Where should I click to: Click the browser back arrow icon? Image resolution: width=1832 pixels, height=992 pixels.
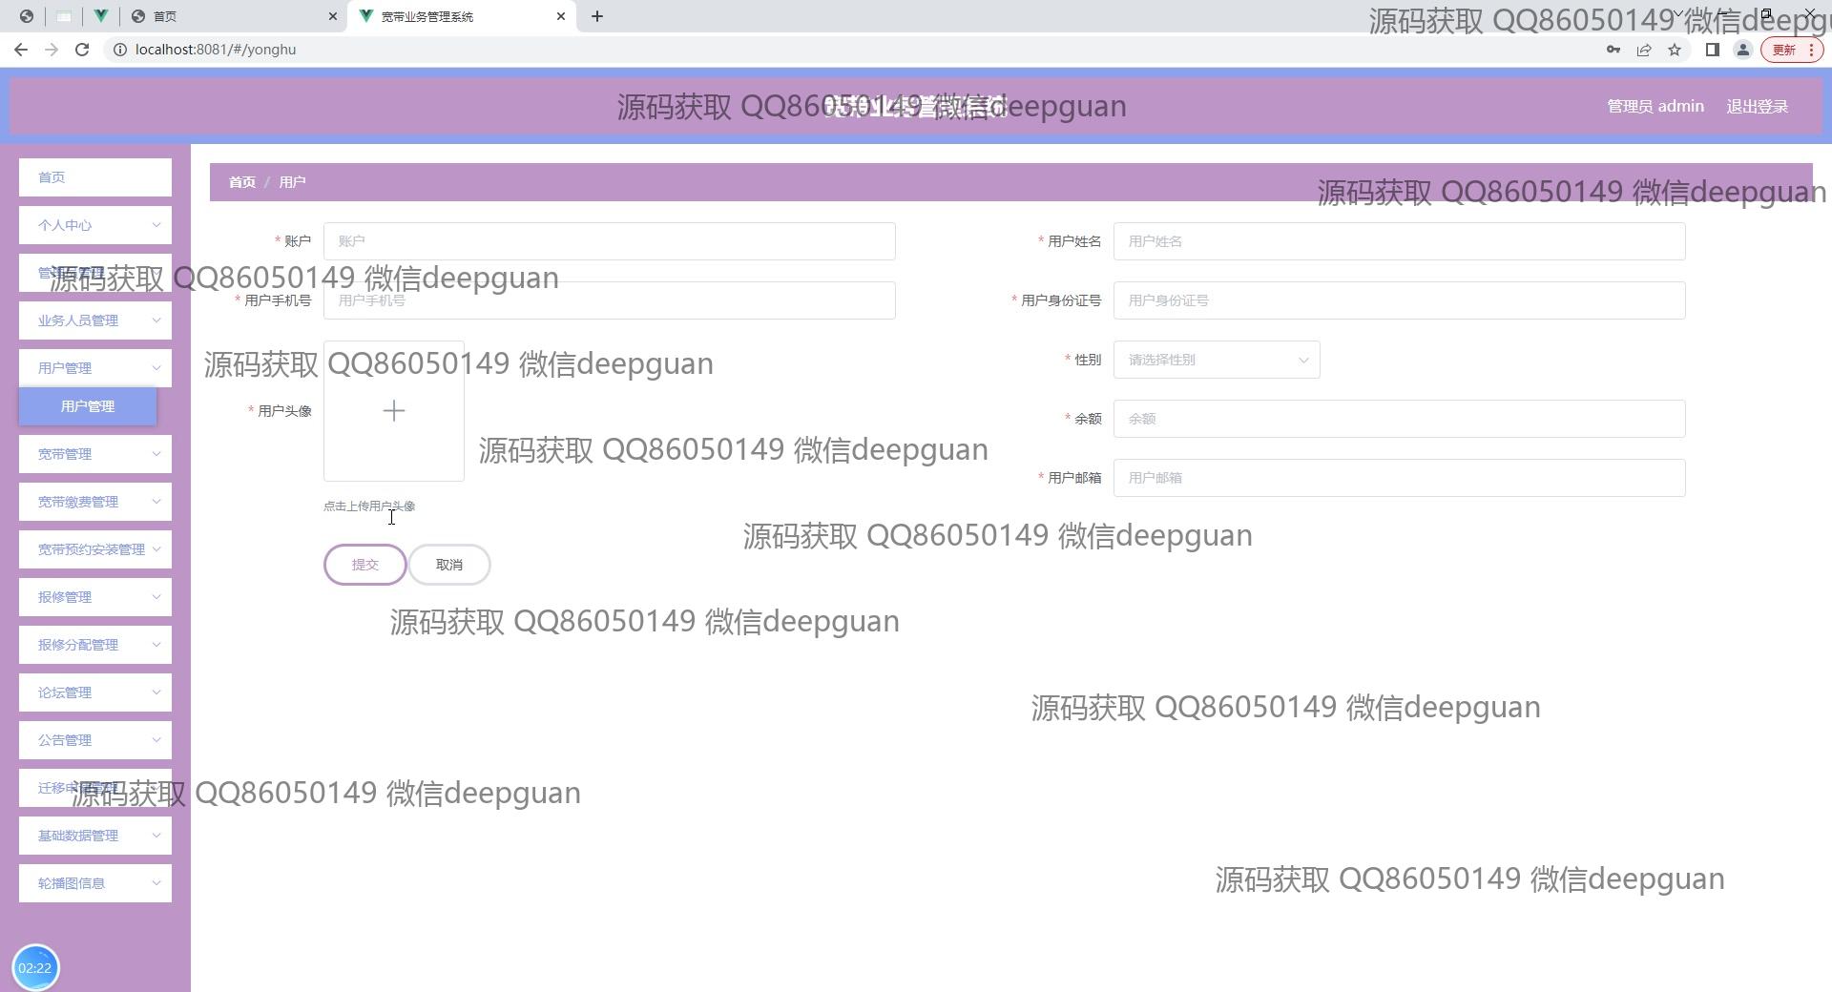coord(21,50)
